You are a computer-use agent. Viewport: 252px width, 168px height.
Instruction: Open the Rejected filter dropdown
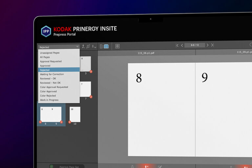point(59,47)
